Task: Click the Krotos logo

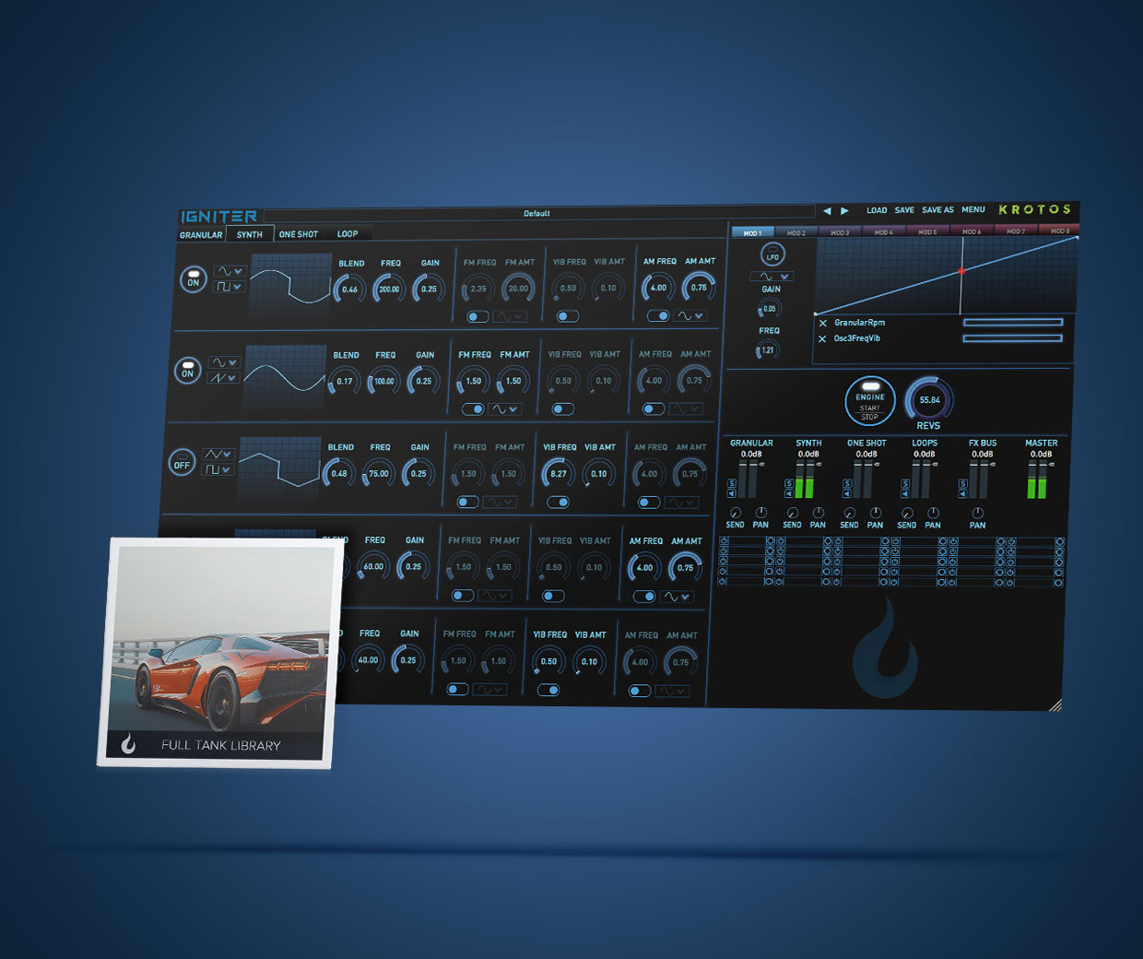Action: click(1034, 210)
